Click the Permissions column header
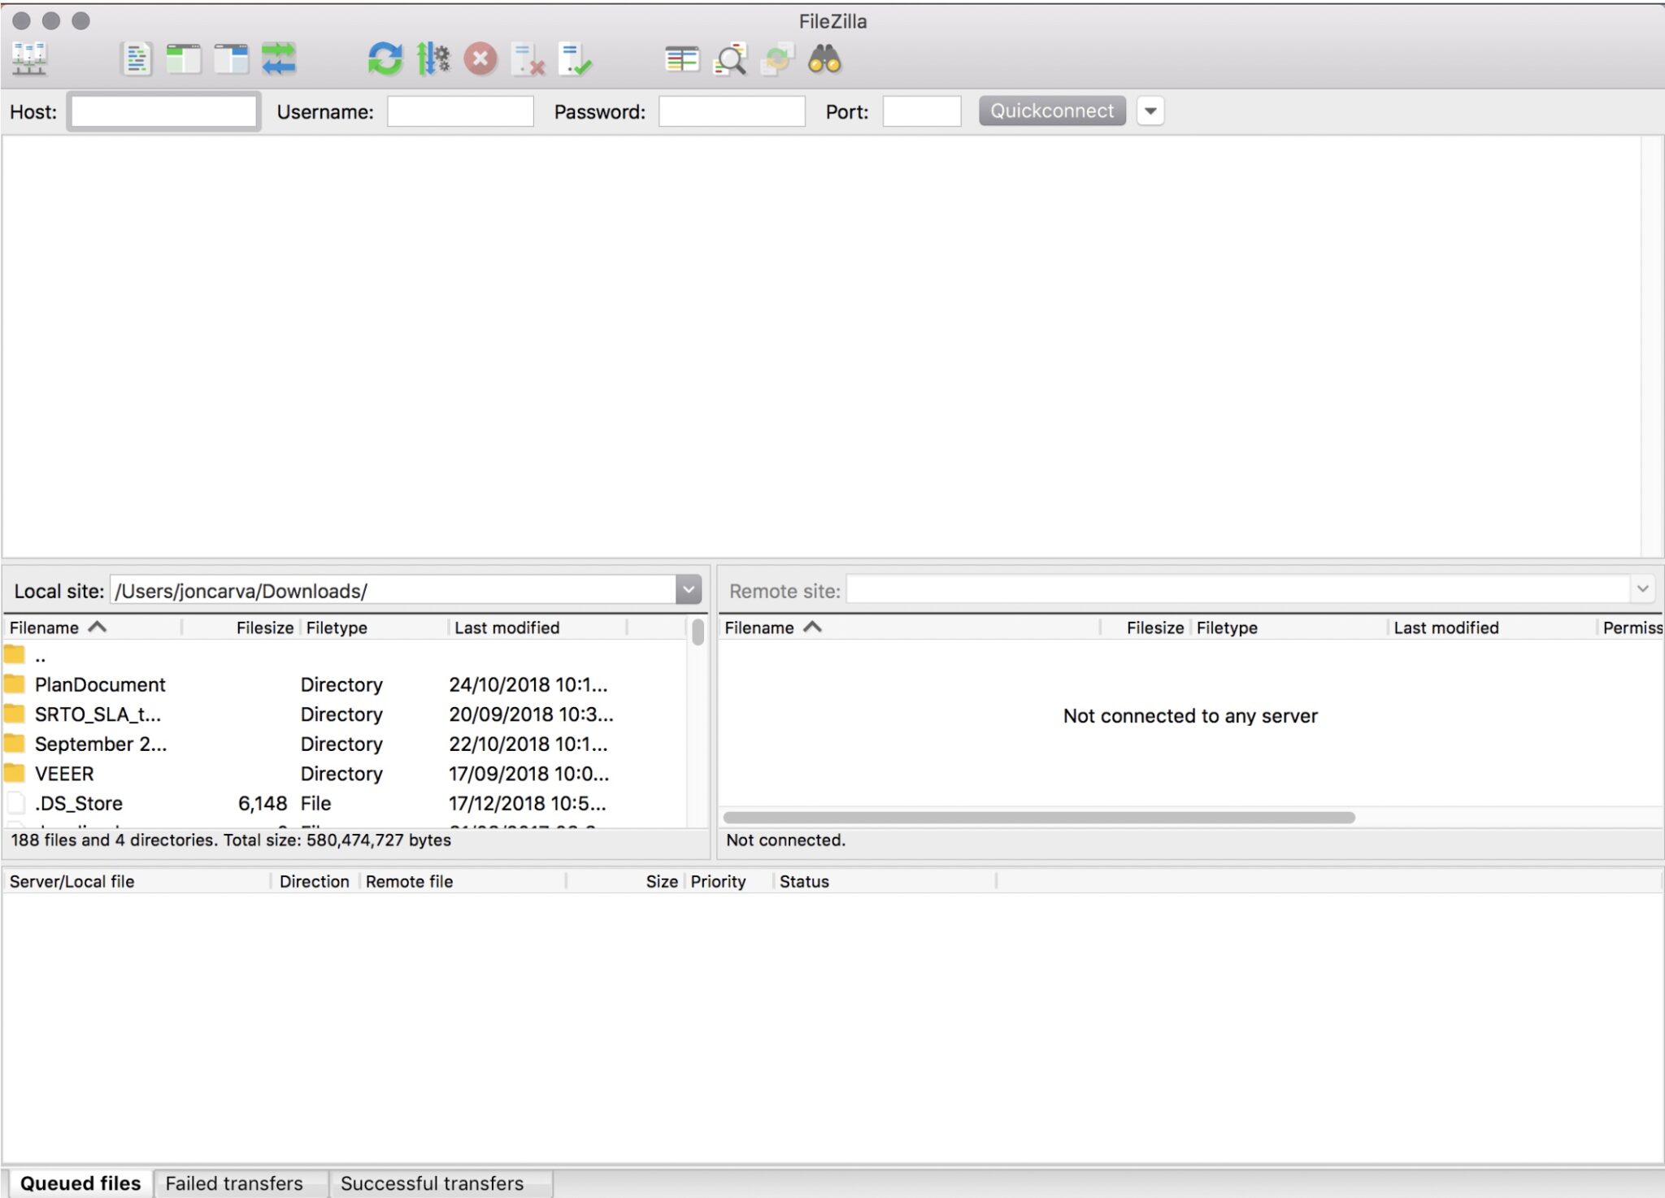Viewport: 1665px width, 1198px height. [x=1631, y=627]
